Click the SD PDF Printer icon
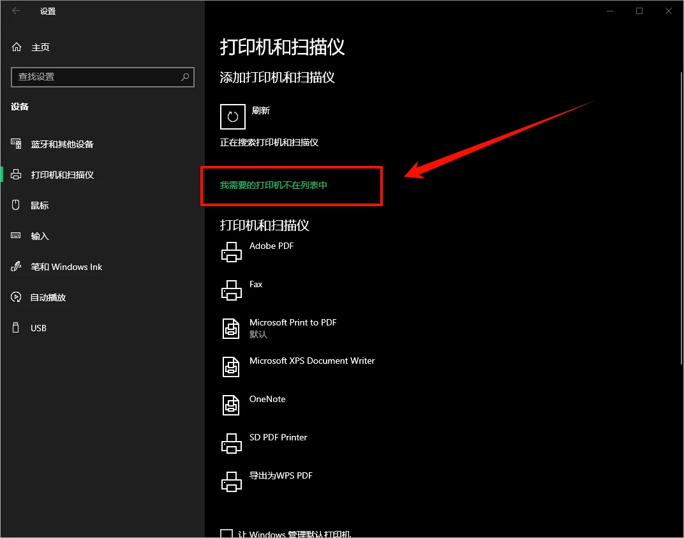Image resolution: width=684 pixels, height=538 pixels. pos(231,444)
